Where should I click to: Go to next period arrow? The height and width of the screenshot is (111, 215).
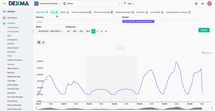coord(123,48)
